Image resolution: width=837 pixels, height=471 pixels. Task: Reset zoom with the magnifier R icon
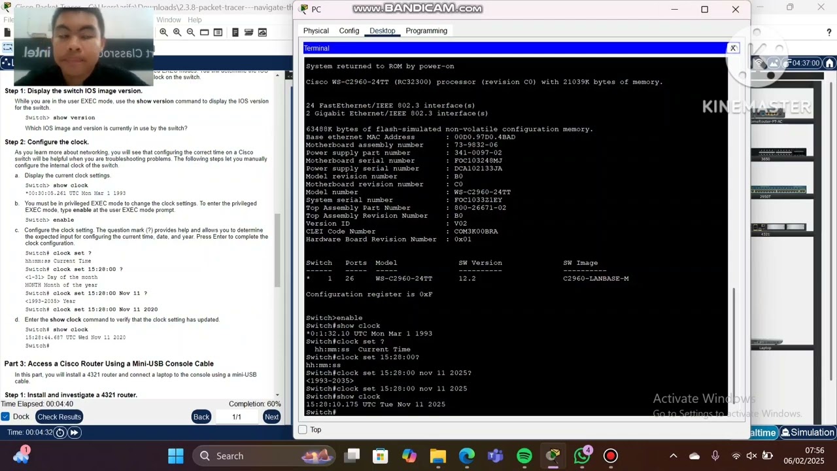point(177,32)
